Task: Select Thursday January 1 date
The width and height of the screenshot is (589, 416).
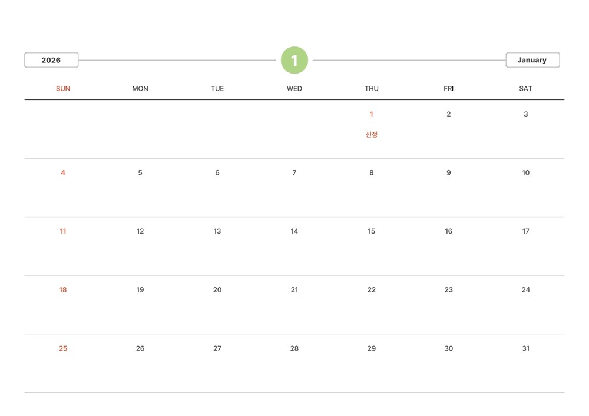Action: pyautogui.click(x=372, y=114)
